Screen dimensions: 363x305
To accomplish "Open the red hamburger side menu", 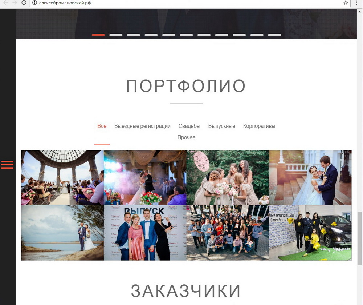I will click(7, 165).
